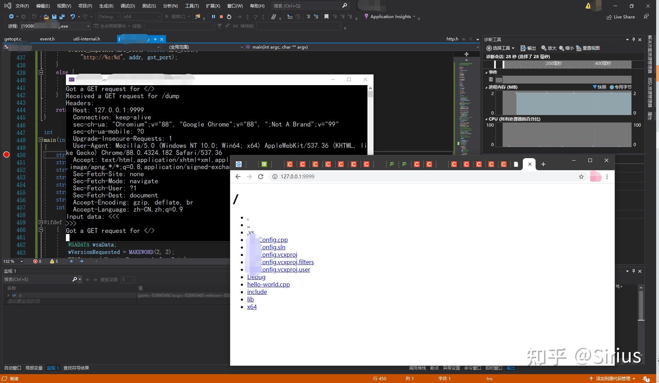Click the Private Bytes legend dot in the memory graph

pyautogui.click(x=612, y=87)
